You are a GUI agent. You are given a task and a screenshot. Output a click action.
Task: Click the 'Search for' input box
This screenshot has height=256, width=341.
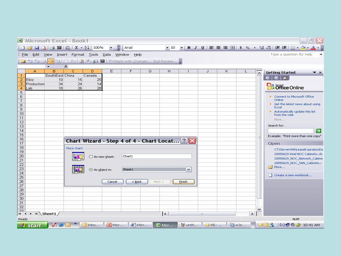point(291,130)
